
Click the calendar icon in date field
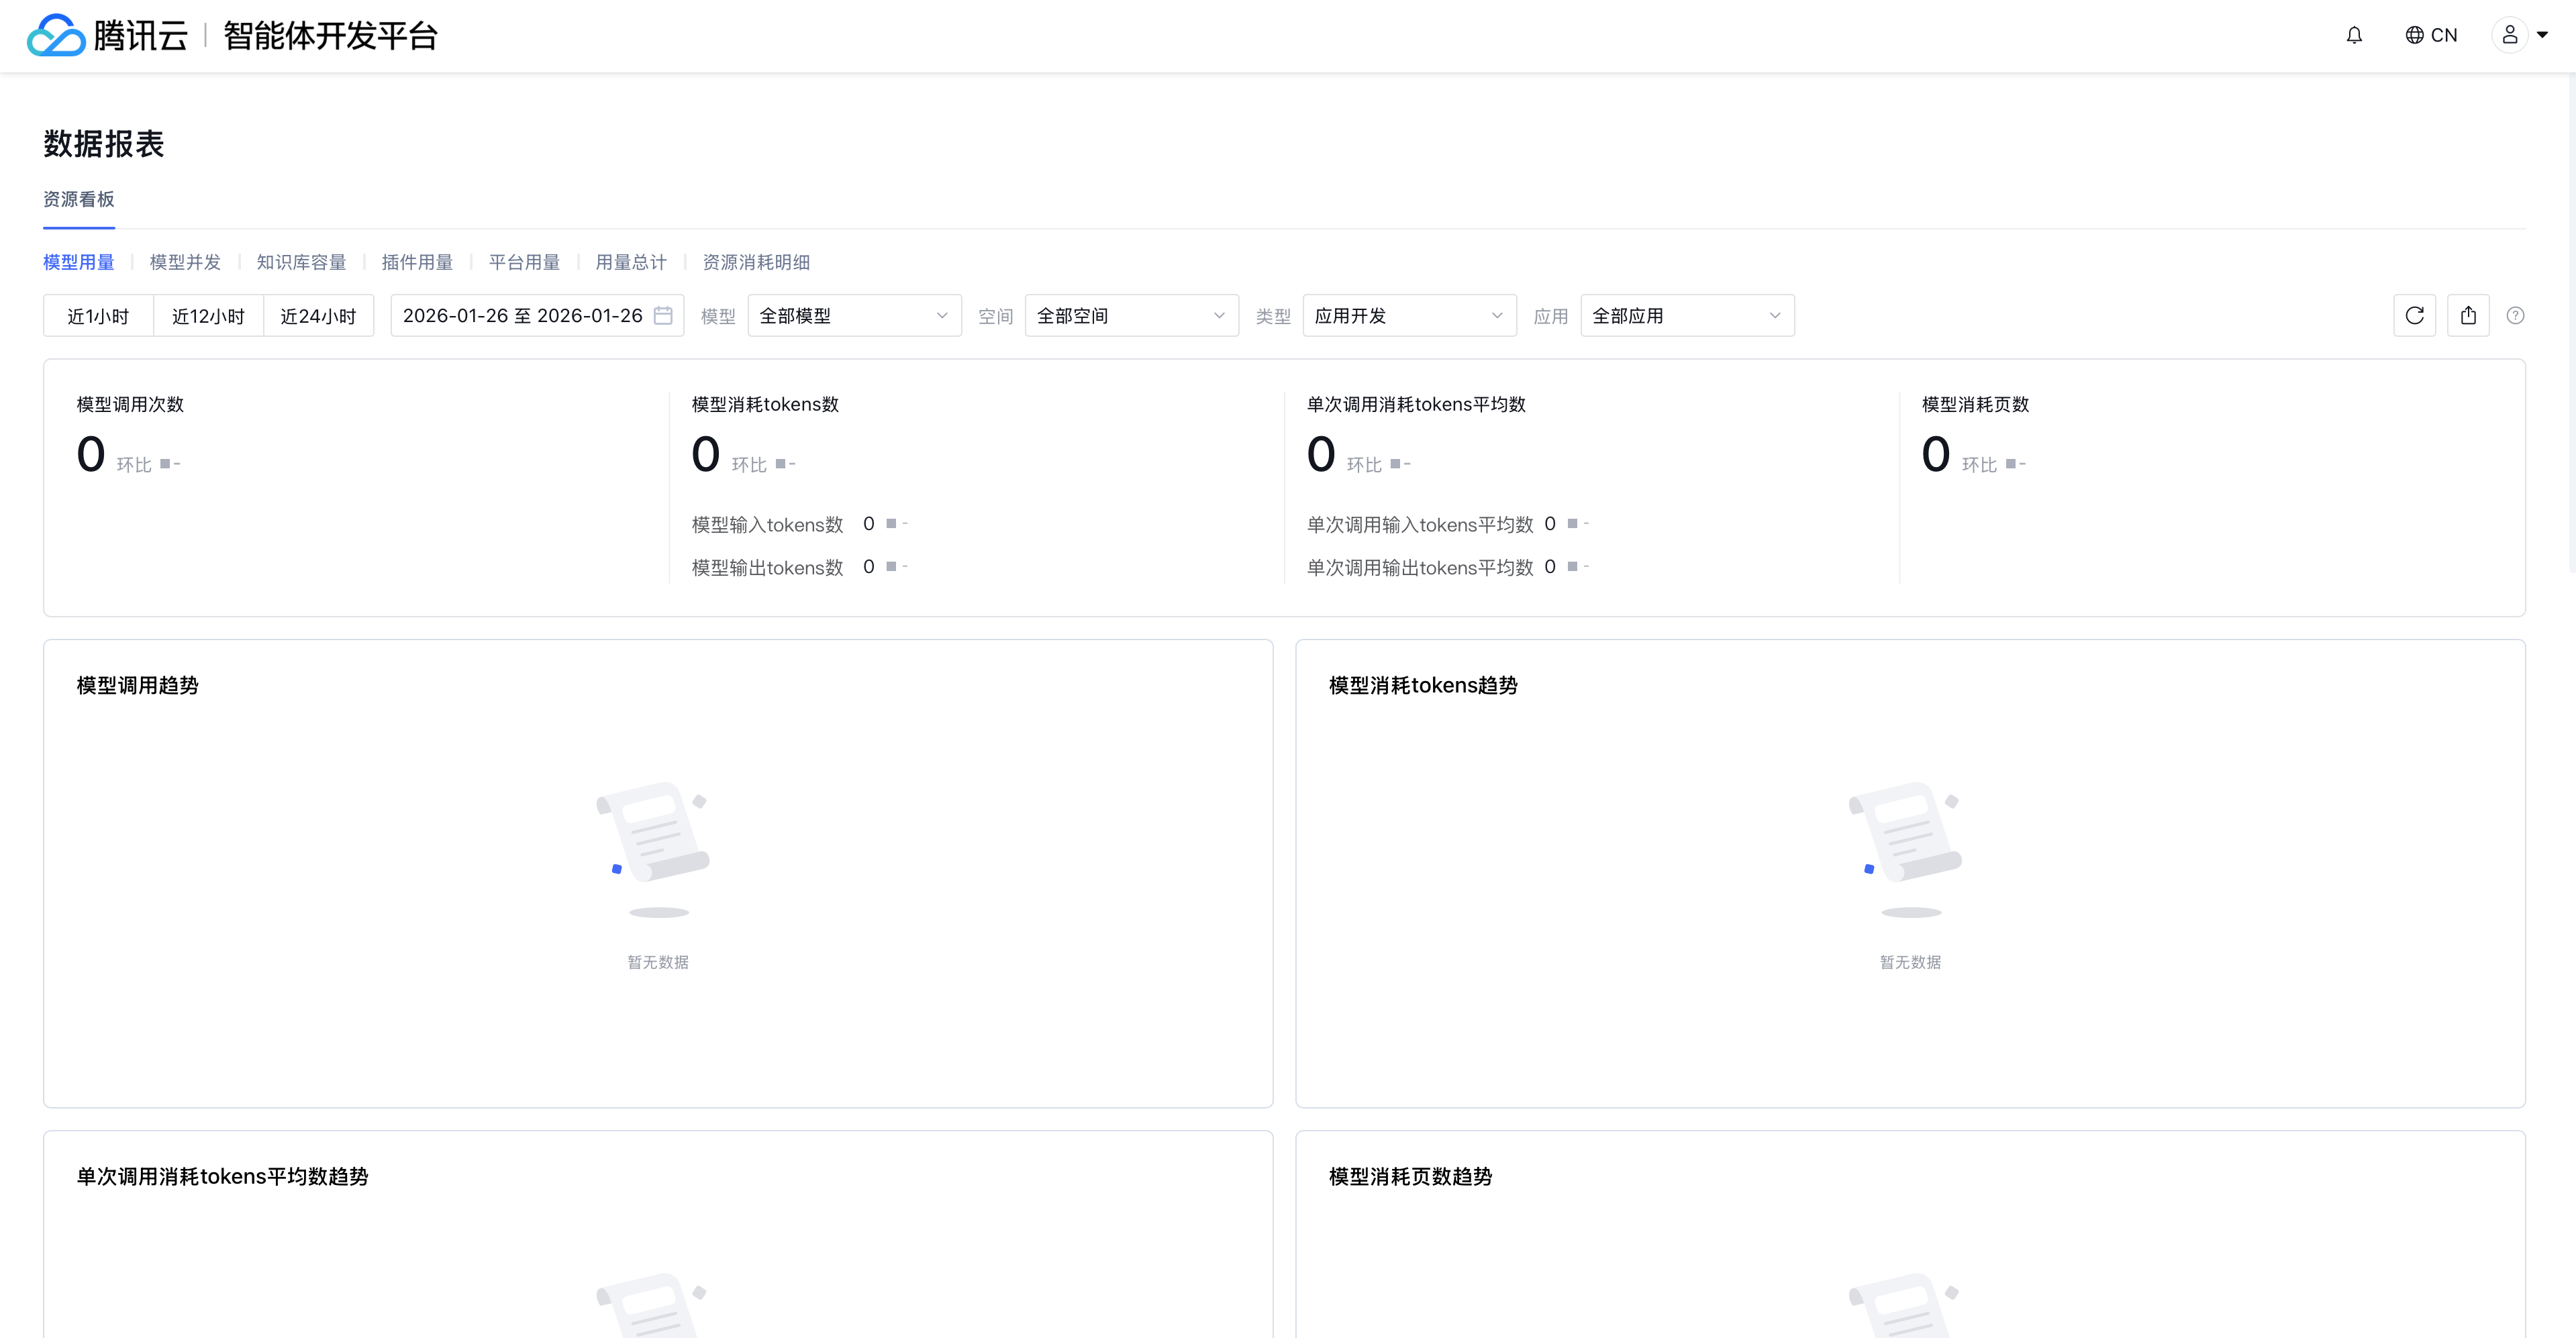point(663,316)
